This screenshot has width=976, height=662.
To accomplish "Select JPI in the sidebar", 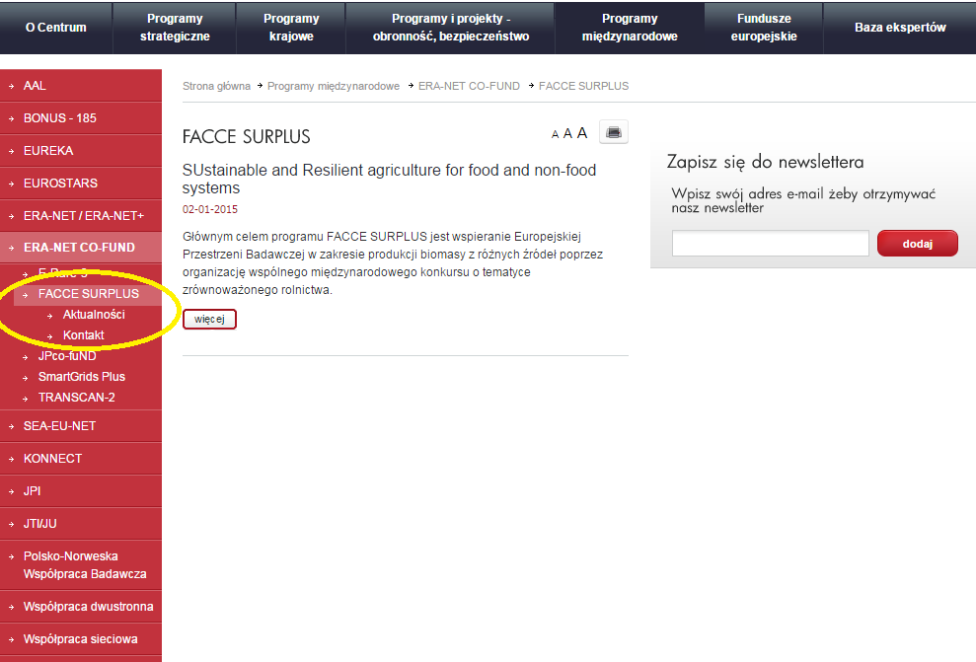I will (81, 491).
